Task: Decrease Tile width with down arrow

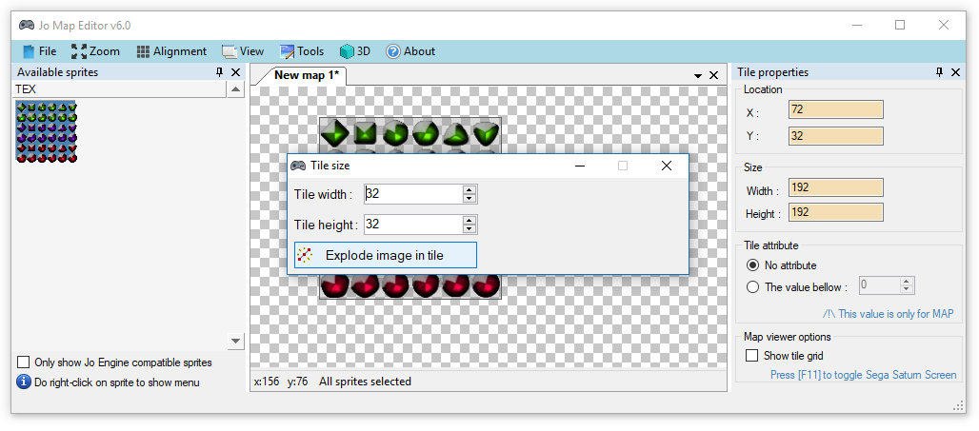Action: coord(470,198)
